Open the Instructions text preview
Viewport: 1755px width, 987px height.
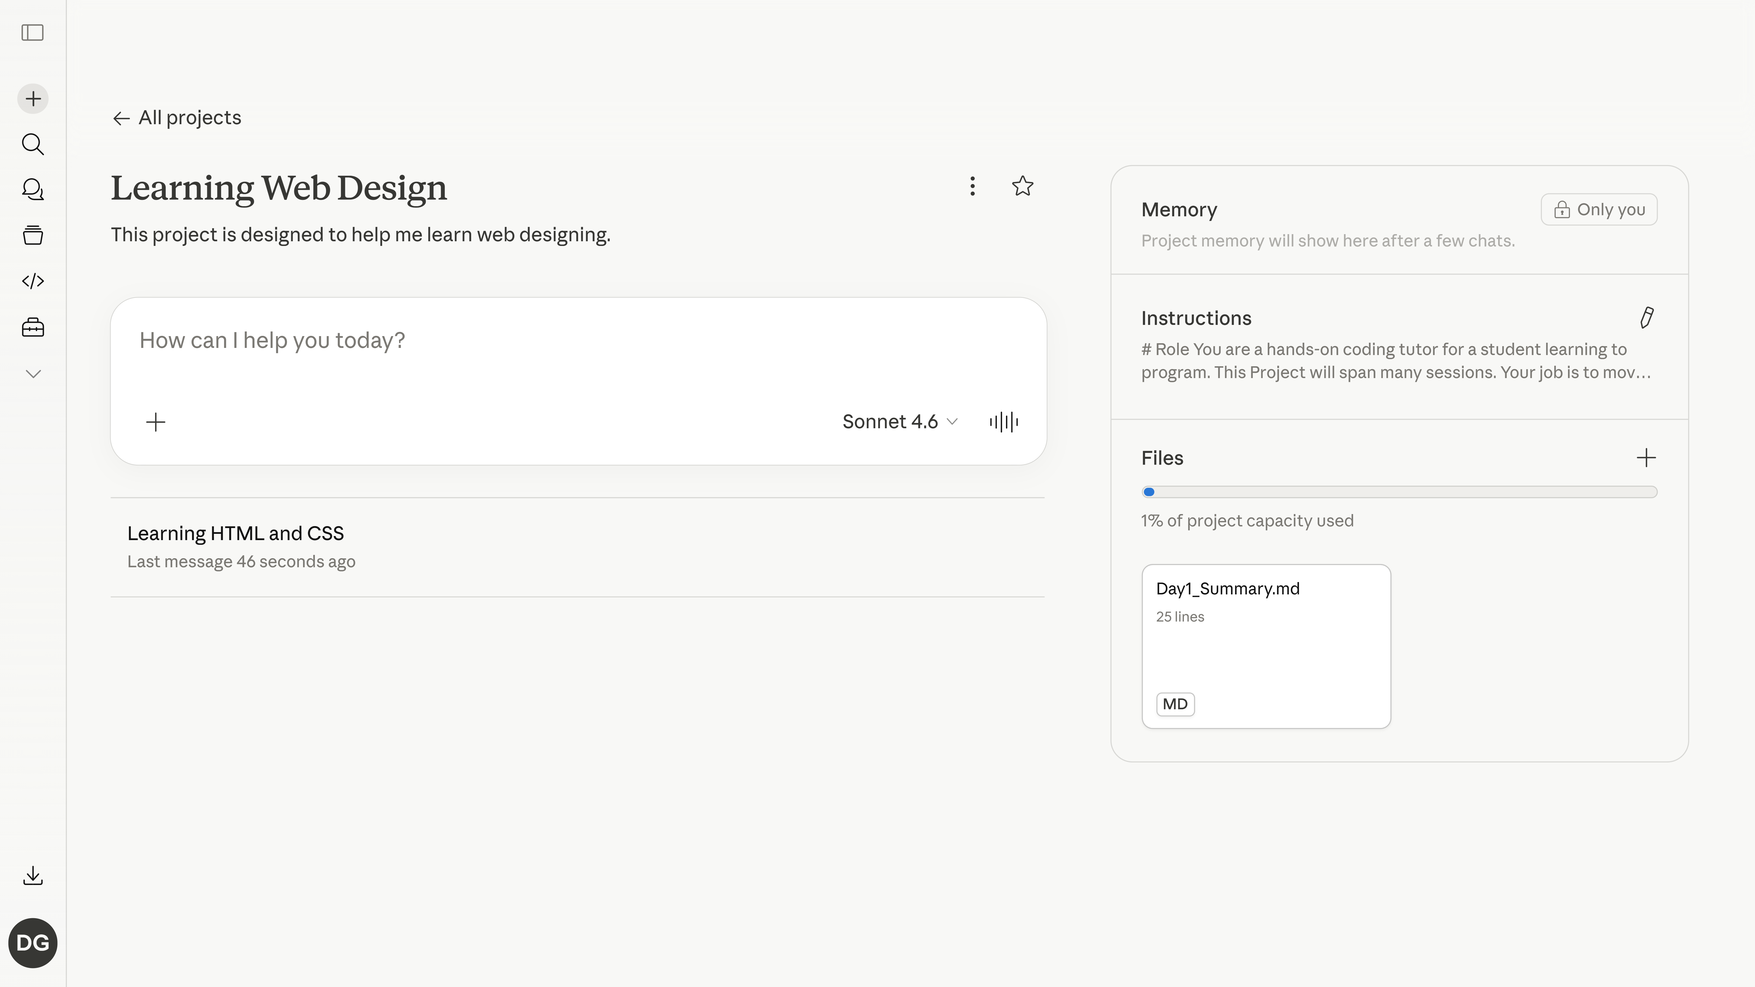pos(1396,361)
